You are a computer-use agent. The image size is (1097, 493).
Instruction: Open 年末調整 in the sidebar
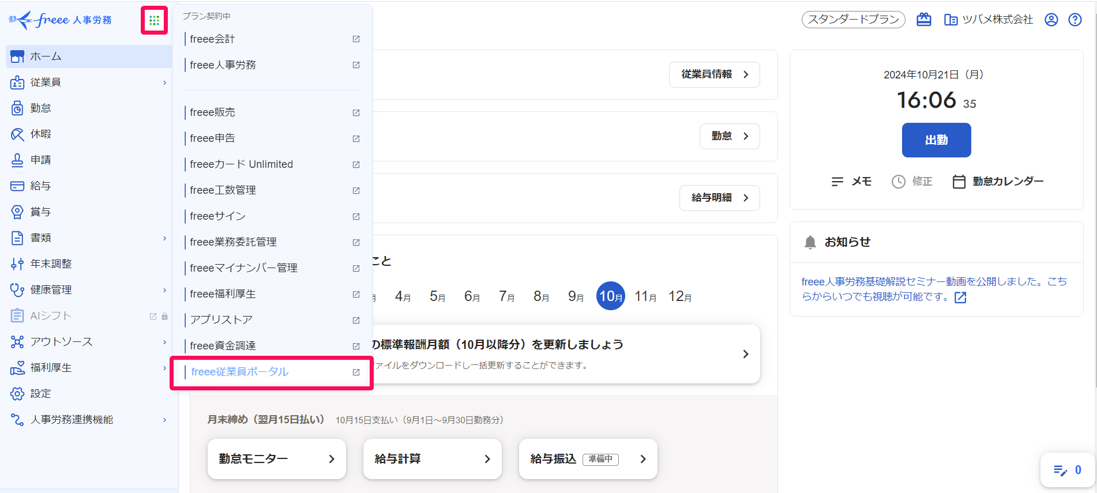tap(89, 264)
